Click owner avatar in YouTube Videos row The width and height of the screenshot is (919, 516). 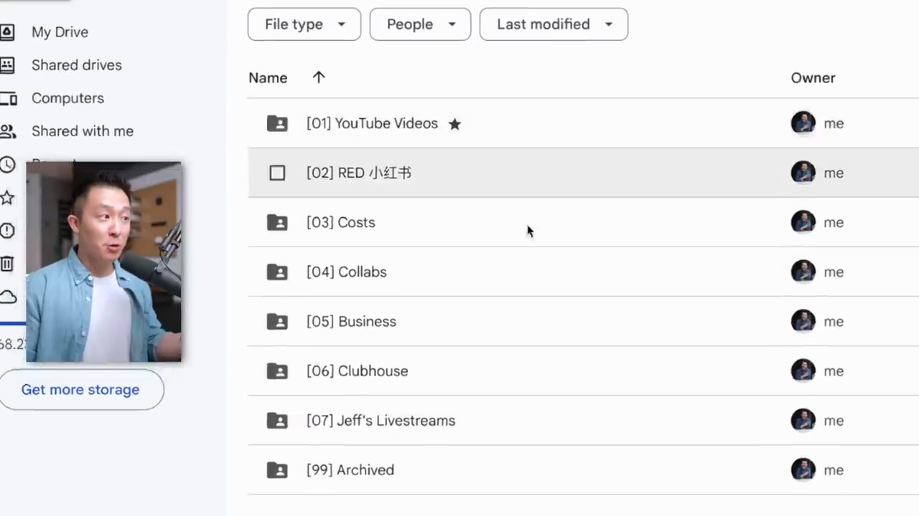tap(803, 123)
